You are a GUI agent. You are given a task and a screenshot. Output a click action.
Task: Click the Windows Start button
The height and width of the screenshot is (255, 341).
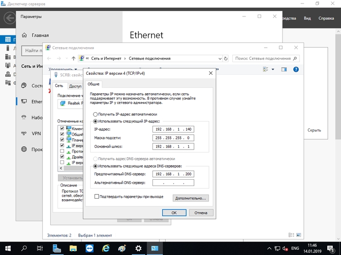(8, 248)
